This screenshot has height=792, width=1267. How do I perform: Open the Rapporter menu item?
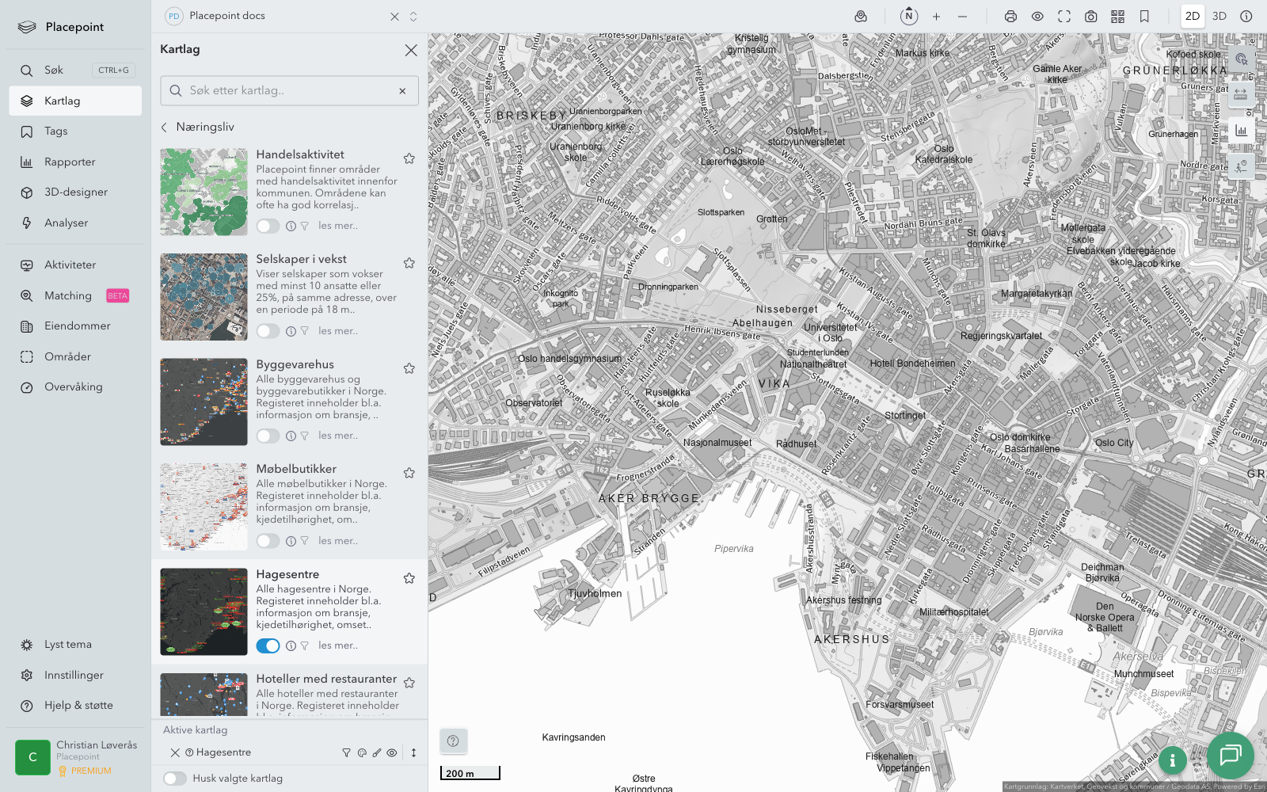click(x=70, y=162)
